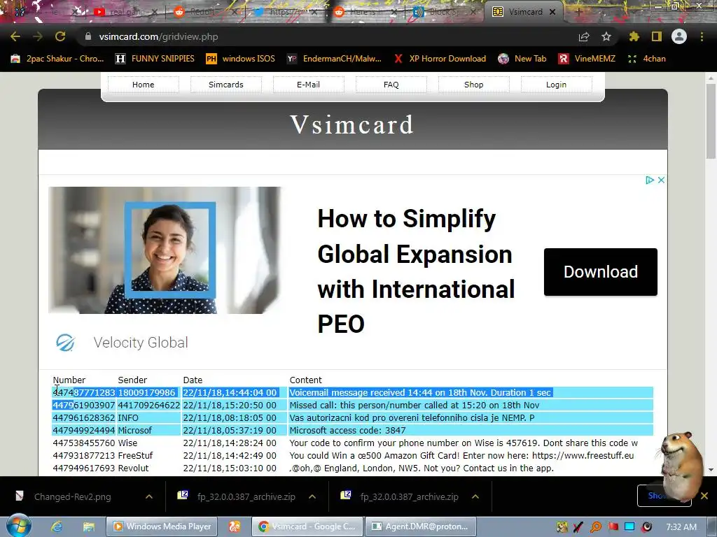Open the Chrome side panel icon
This screenshot has height=537, width=717.
click(x=657, y=36)
